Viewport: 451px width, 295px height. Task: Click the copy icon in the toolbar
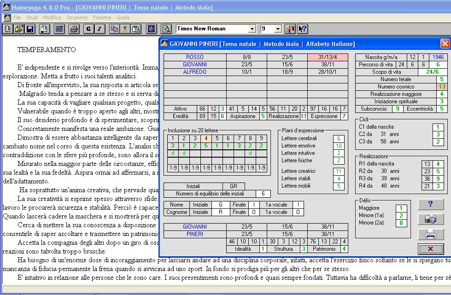114,29
